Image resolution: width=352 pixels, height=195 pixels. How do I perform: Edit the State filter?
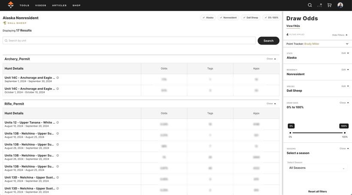345,53
